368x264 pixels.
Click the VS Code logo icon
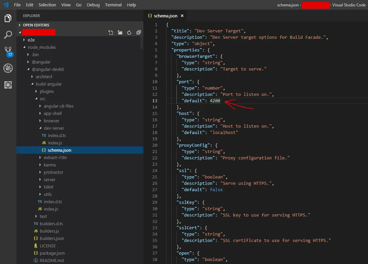pyautogui.click(x=6, y=5)
